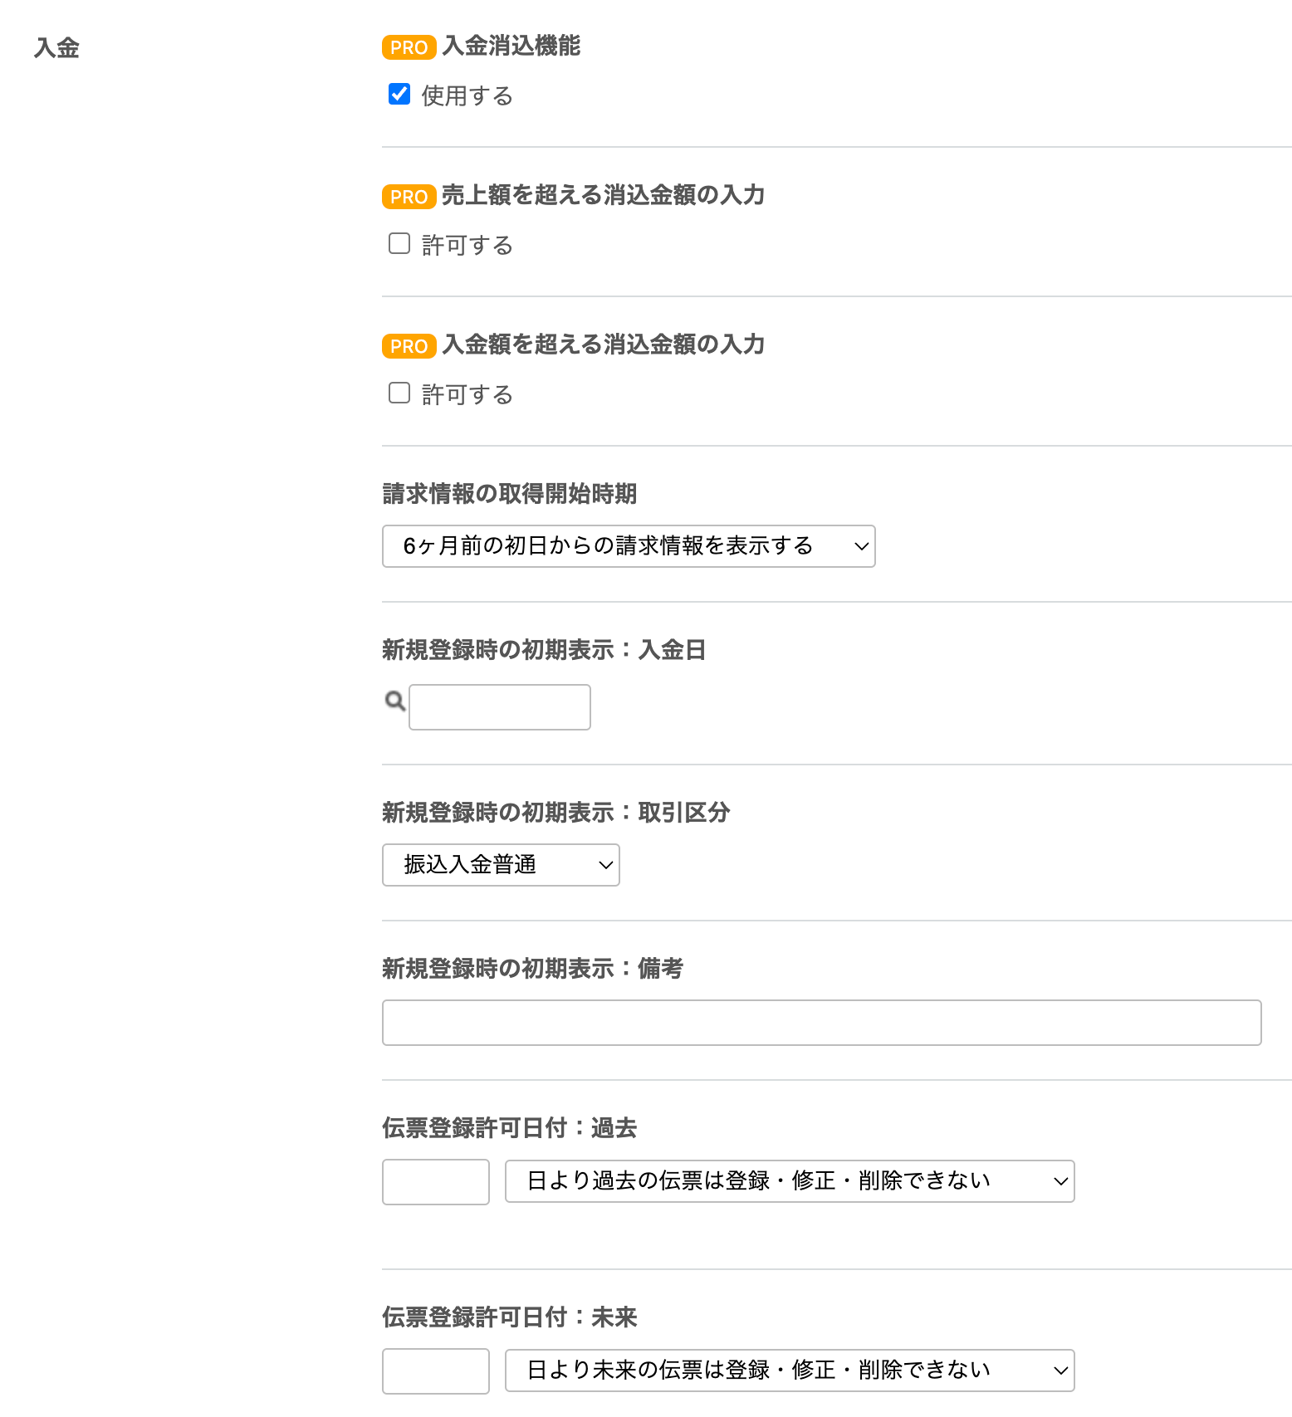Uncheck 使用する under 入金消込機能

[399, 94]
